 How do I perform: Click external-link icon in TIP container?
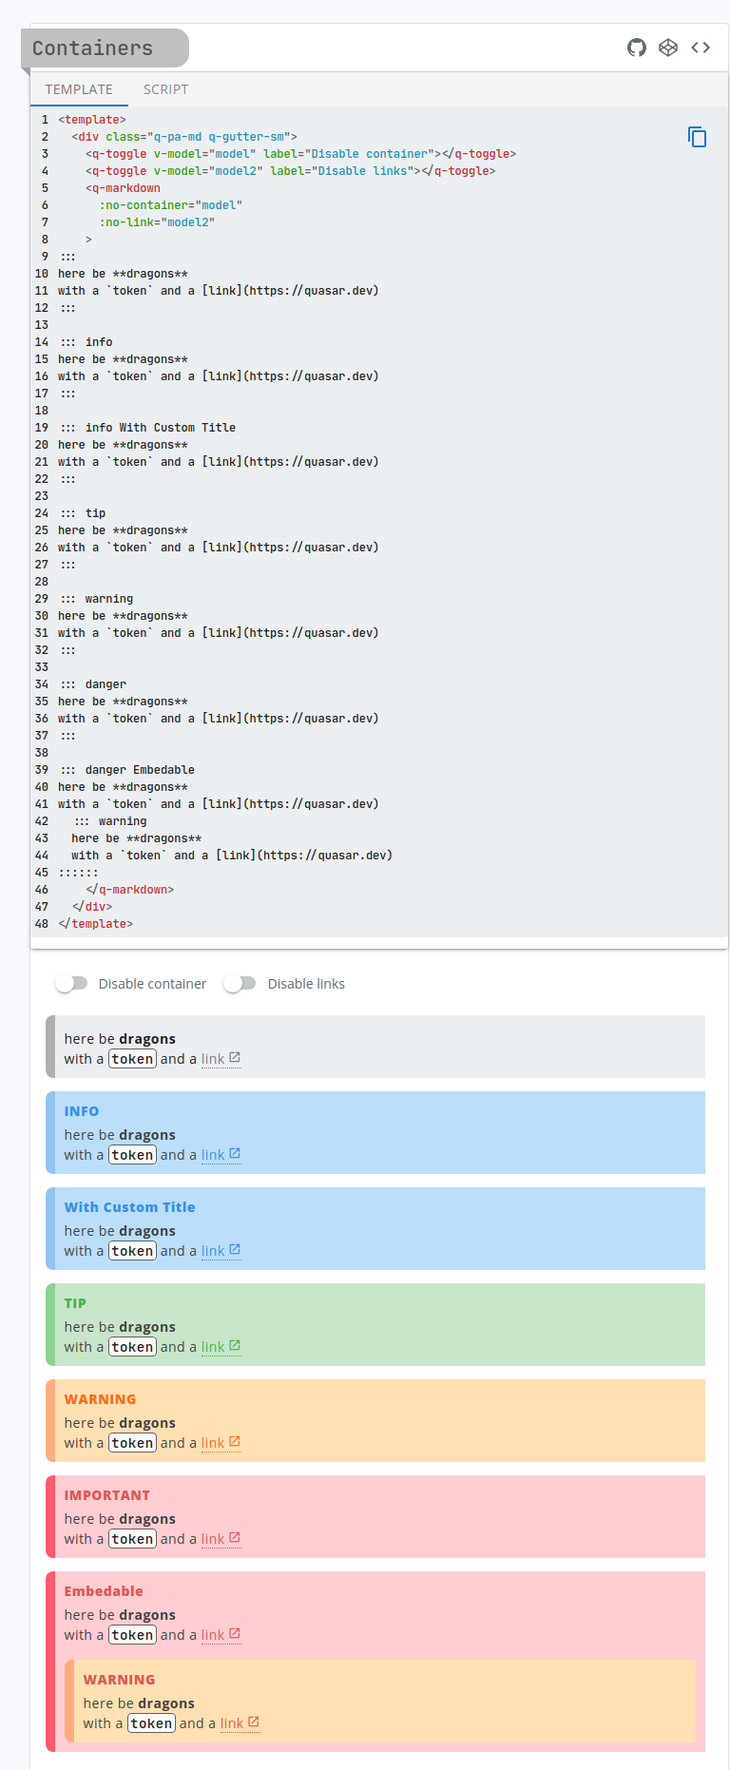[x=235, y=1346]
